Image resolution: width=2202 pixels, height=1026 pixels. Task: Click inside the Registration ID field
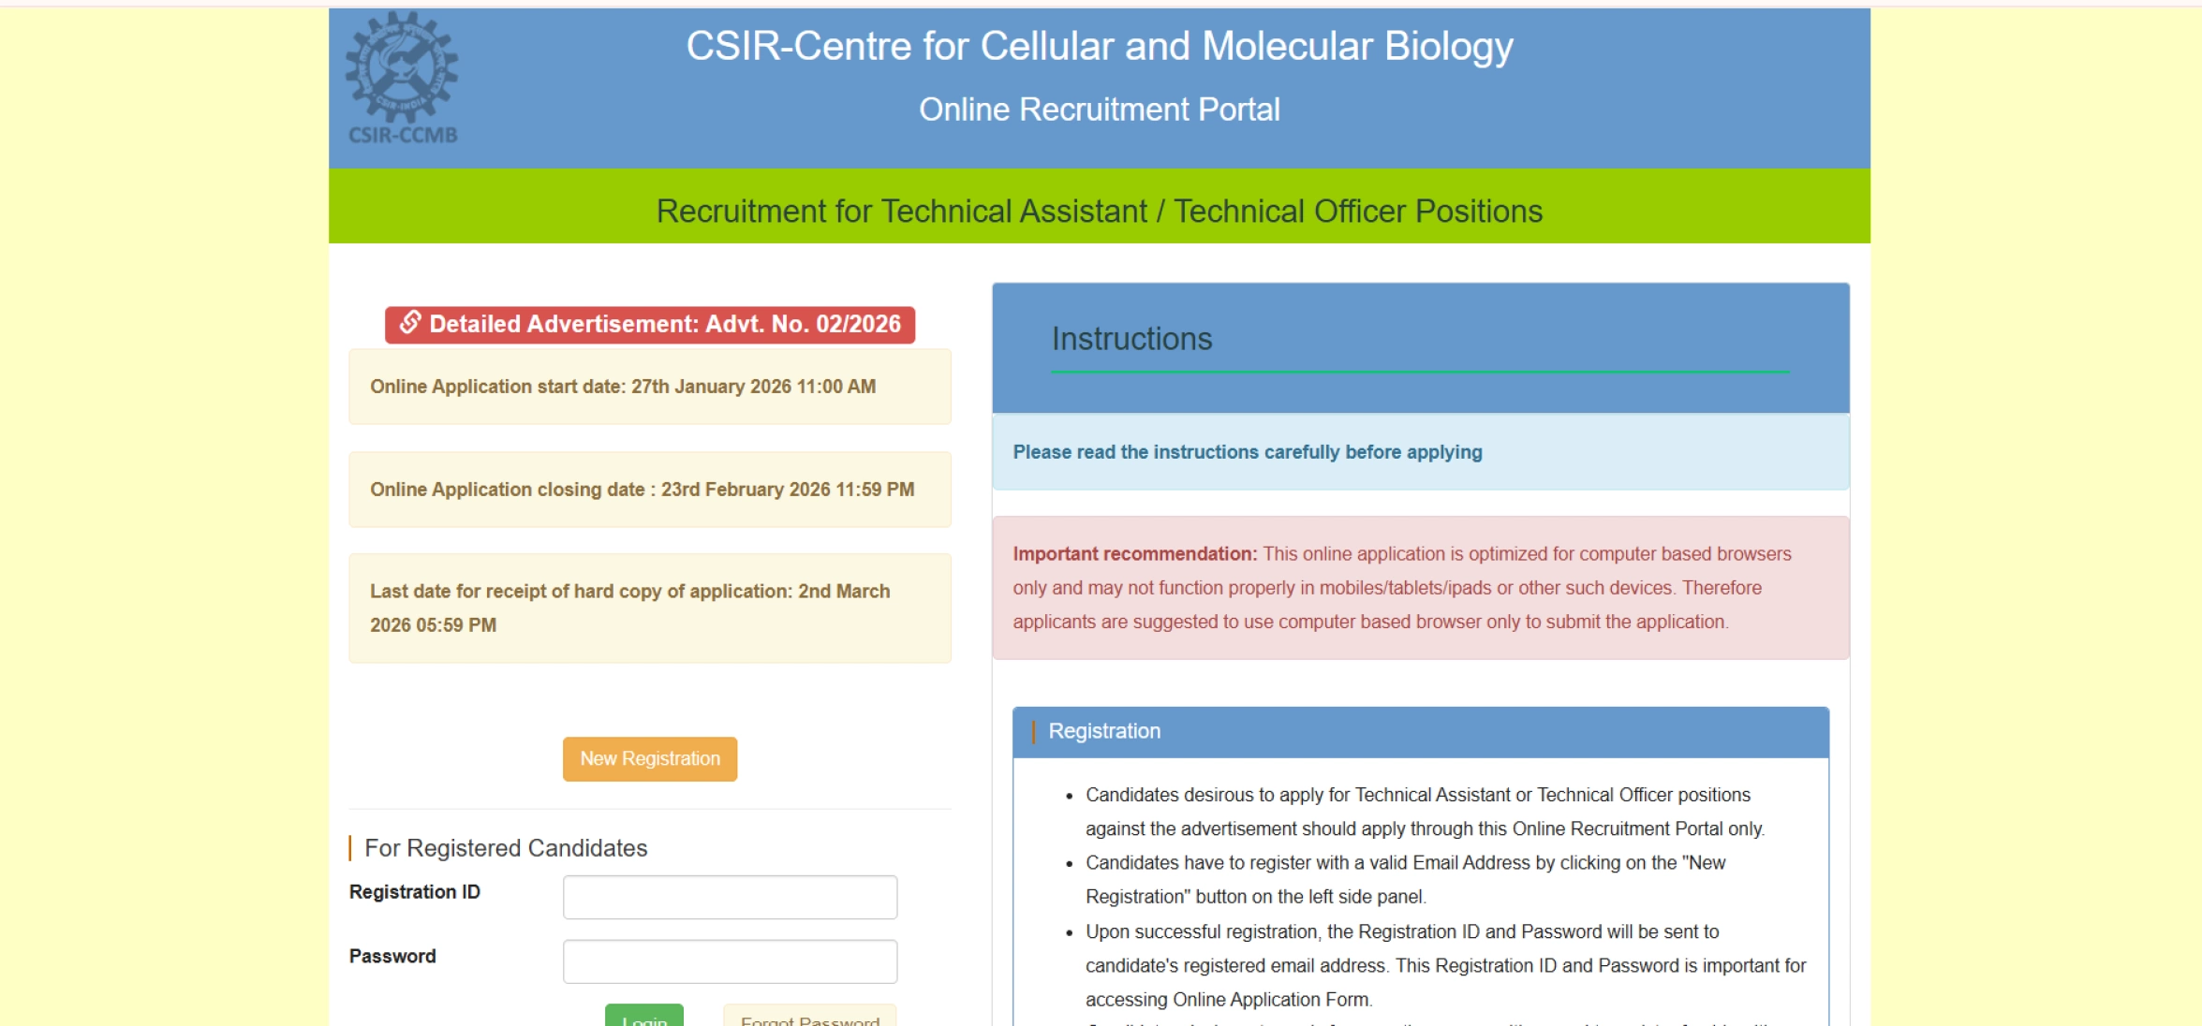[x=729, y=897]
